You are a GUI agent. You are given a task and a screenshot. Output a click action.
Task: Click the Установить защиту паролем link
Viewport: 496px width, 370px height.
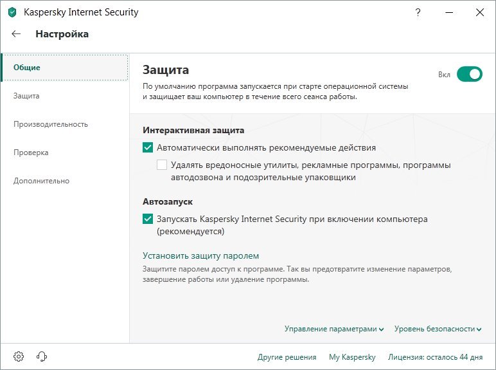(201, 255)
